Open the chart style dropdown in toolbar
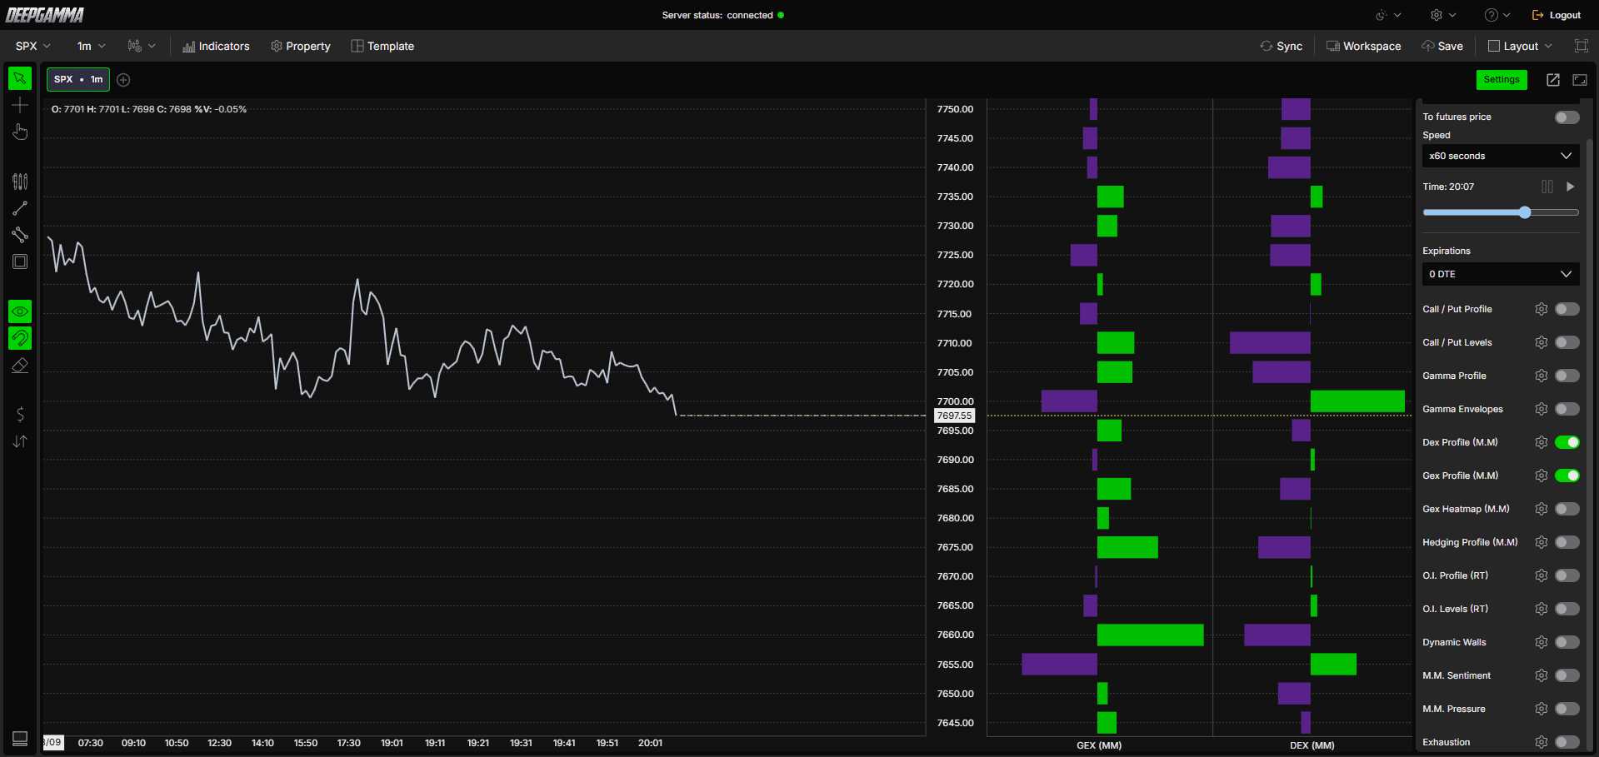Viewport: 1599px width, 757px height. click(x=142, y=46)
